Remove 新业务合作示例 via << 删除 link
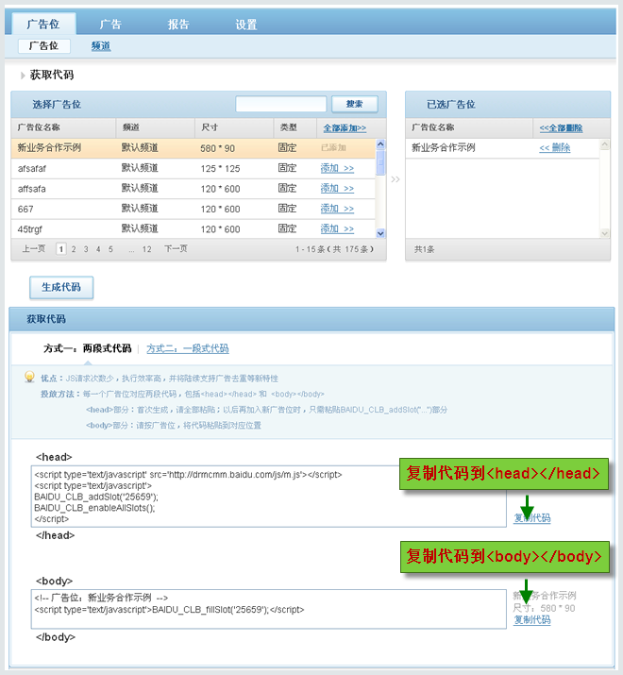The height and width of the screenshot is (675, 623). tap(554, 147)
